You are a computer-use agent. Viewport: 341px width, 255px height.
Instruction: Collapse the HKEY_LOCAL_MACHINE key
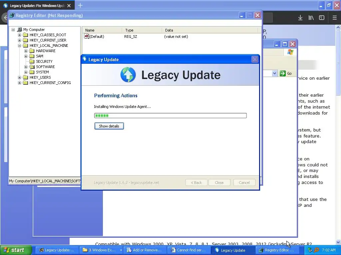[20, 45]
